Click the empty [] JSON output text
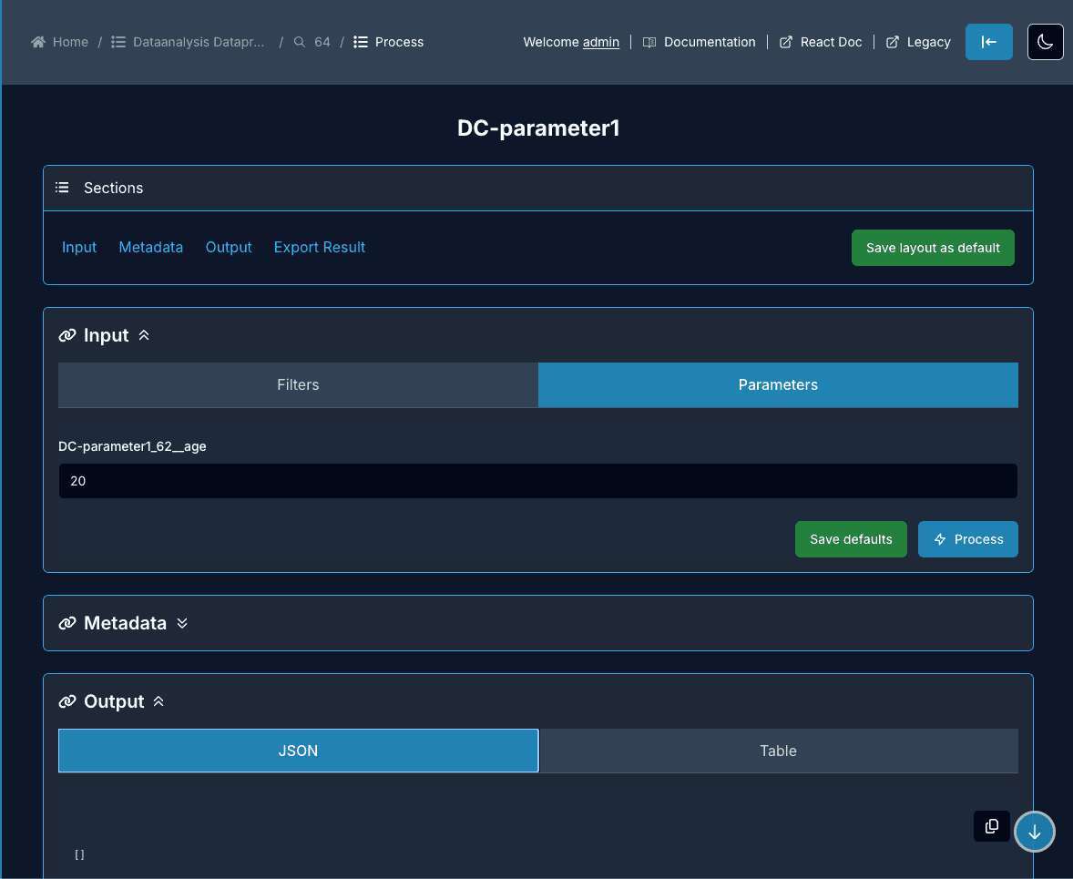Screen dimensions: 1073x879 click(x=79, y=854)
